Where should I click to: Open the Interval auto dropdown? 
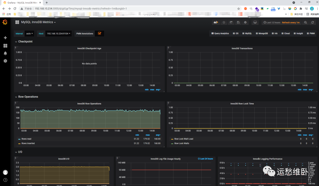tap(30, 34)
